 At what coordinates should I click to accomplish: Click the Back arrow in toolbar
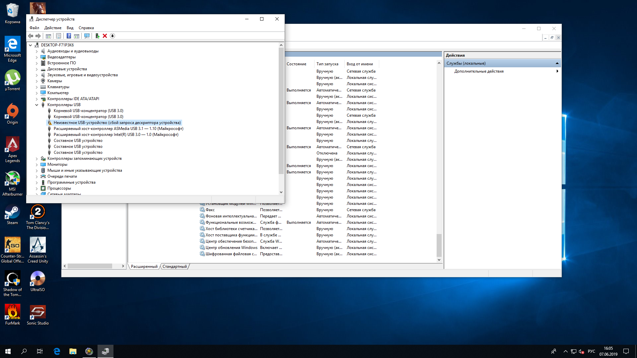click(31, 36)
